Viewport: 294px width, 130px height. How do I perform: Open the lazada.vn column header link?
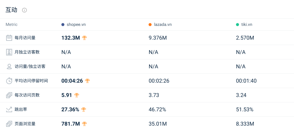(x=163, y=25)
